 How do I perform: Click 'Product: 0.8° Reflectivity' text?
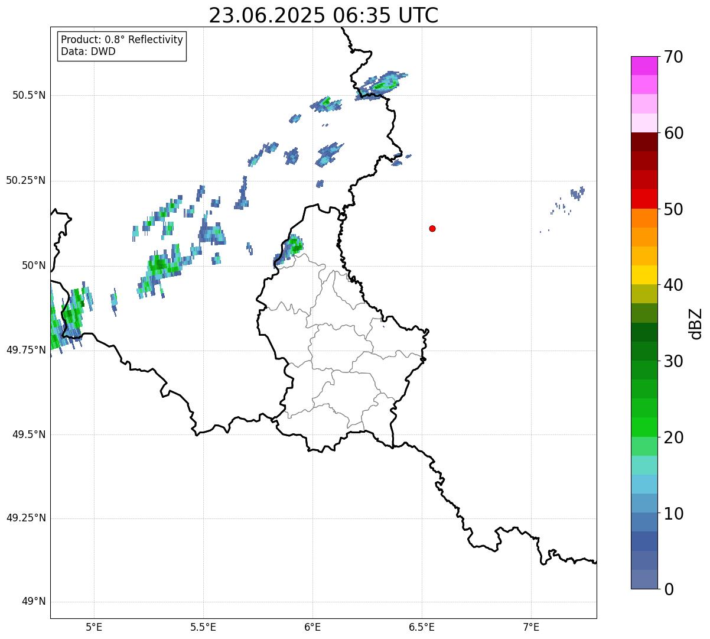(122, 40)
